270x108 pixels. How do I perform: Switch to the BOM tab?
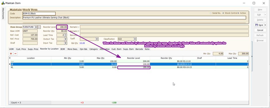tap(63, 49)
